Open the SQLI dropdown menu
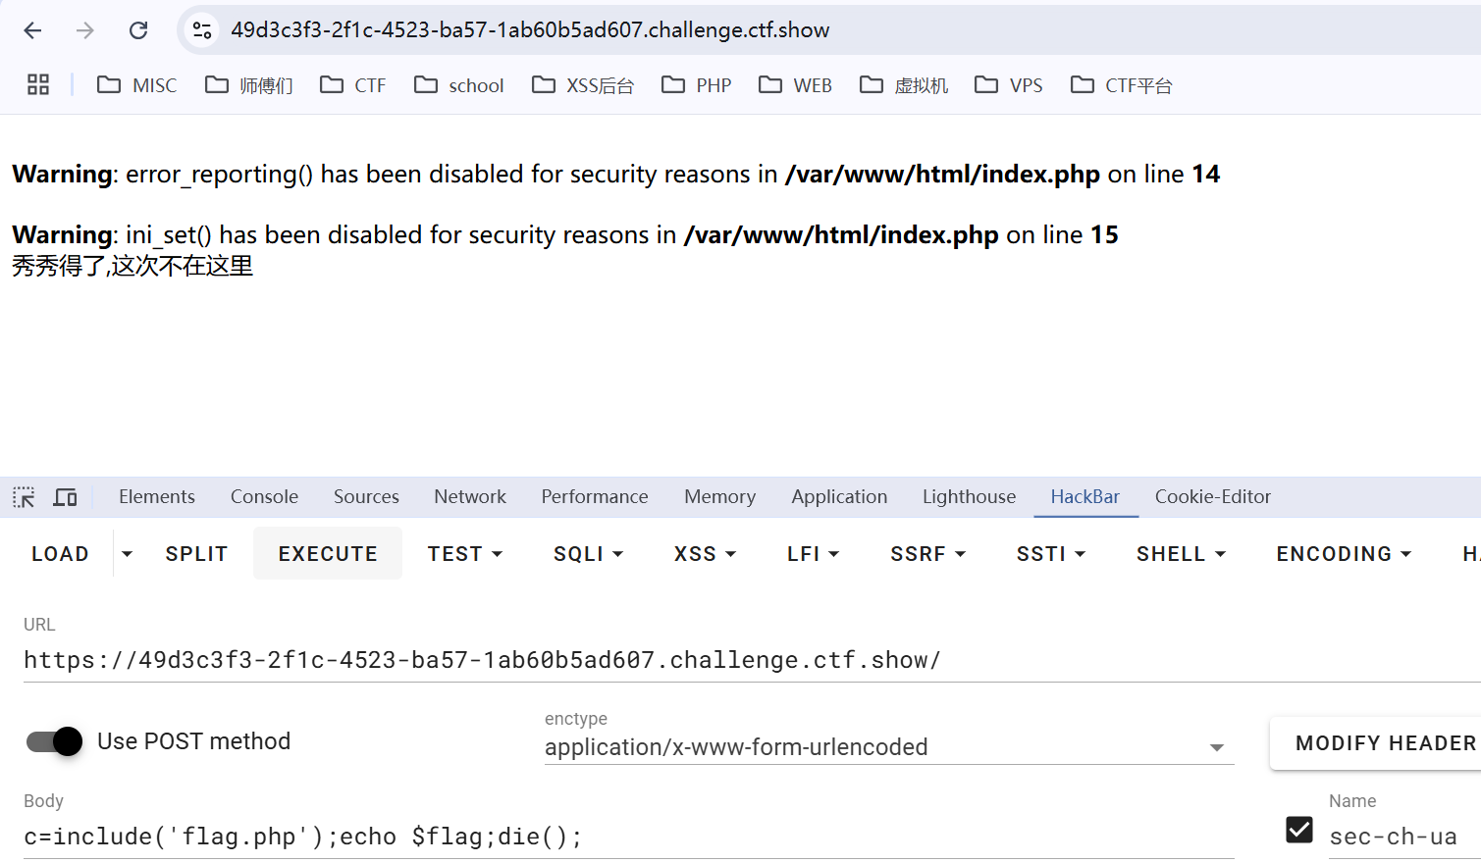 [588, 554]
